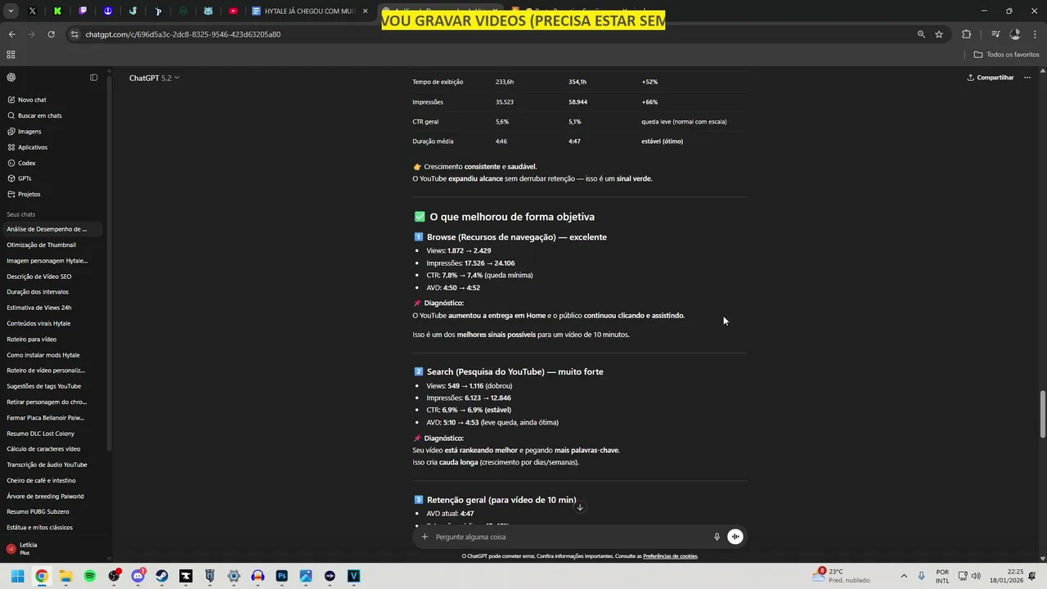The image size is (1047, 589).
Task: Open the browser tab search dropdown
Action: coord(11,11)
